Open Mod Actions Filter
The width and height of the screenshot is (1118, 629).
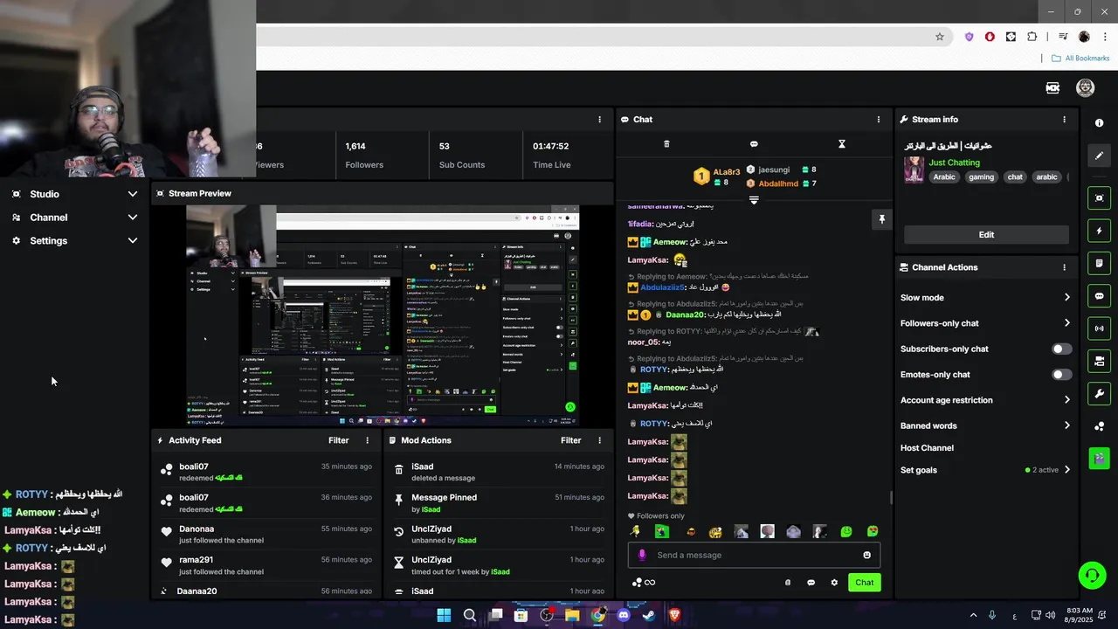570,440
